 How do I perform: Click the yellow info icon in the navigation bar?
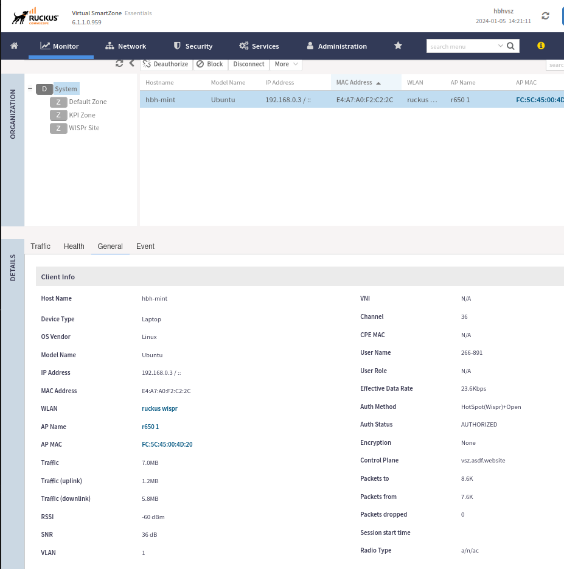tap(540, 45)
